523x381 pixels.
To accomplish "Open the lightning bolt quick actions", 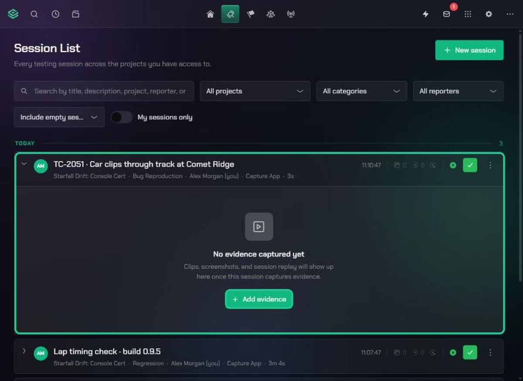I will pos(426,14).
